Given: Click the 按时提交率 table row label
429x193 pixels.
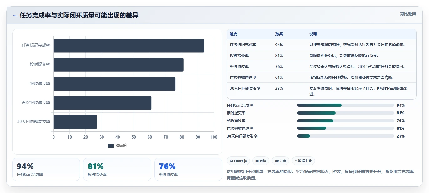Looking at the screenshot, I should click(239, 56).
